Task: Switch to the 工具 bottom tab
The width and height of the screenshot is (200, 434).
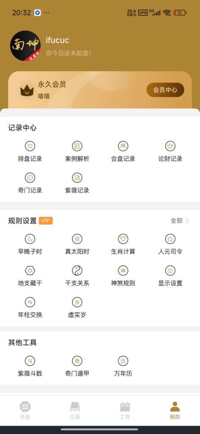Action: point(125,410)
